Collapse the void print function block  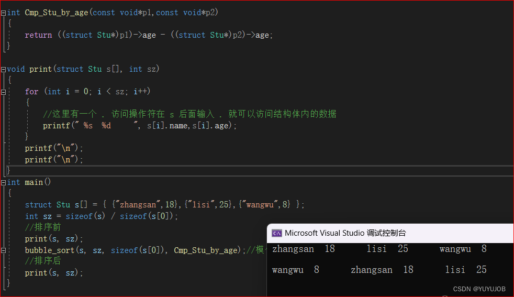point(3,70)
